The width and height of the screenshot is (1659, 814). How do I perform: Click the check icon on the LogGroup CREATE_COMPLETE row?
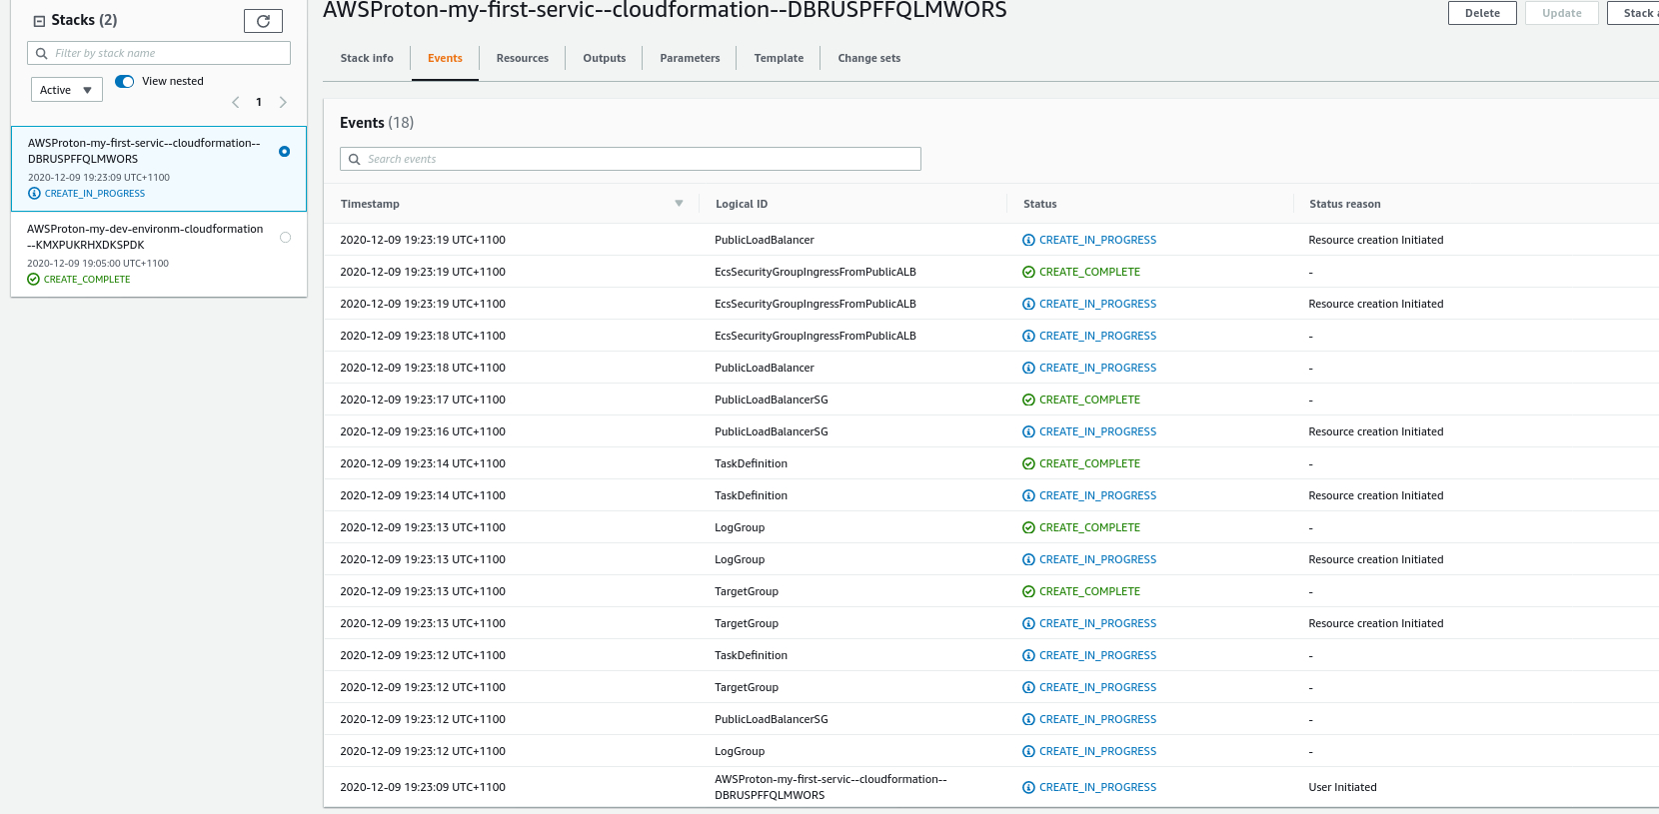pos(1028,527)
